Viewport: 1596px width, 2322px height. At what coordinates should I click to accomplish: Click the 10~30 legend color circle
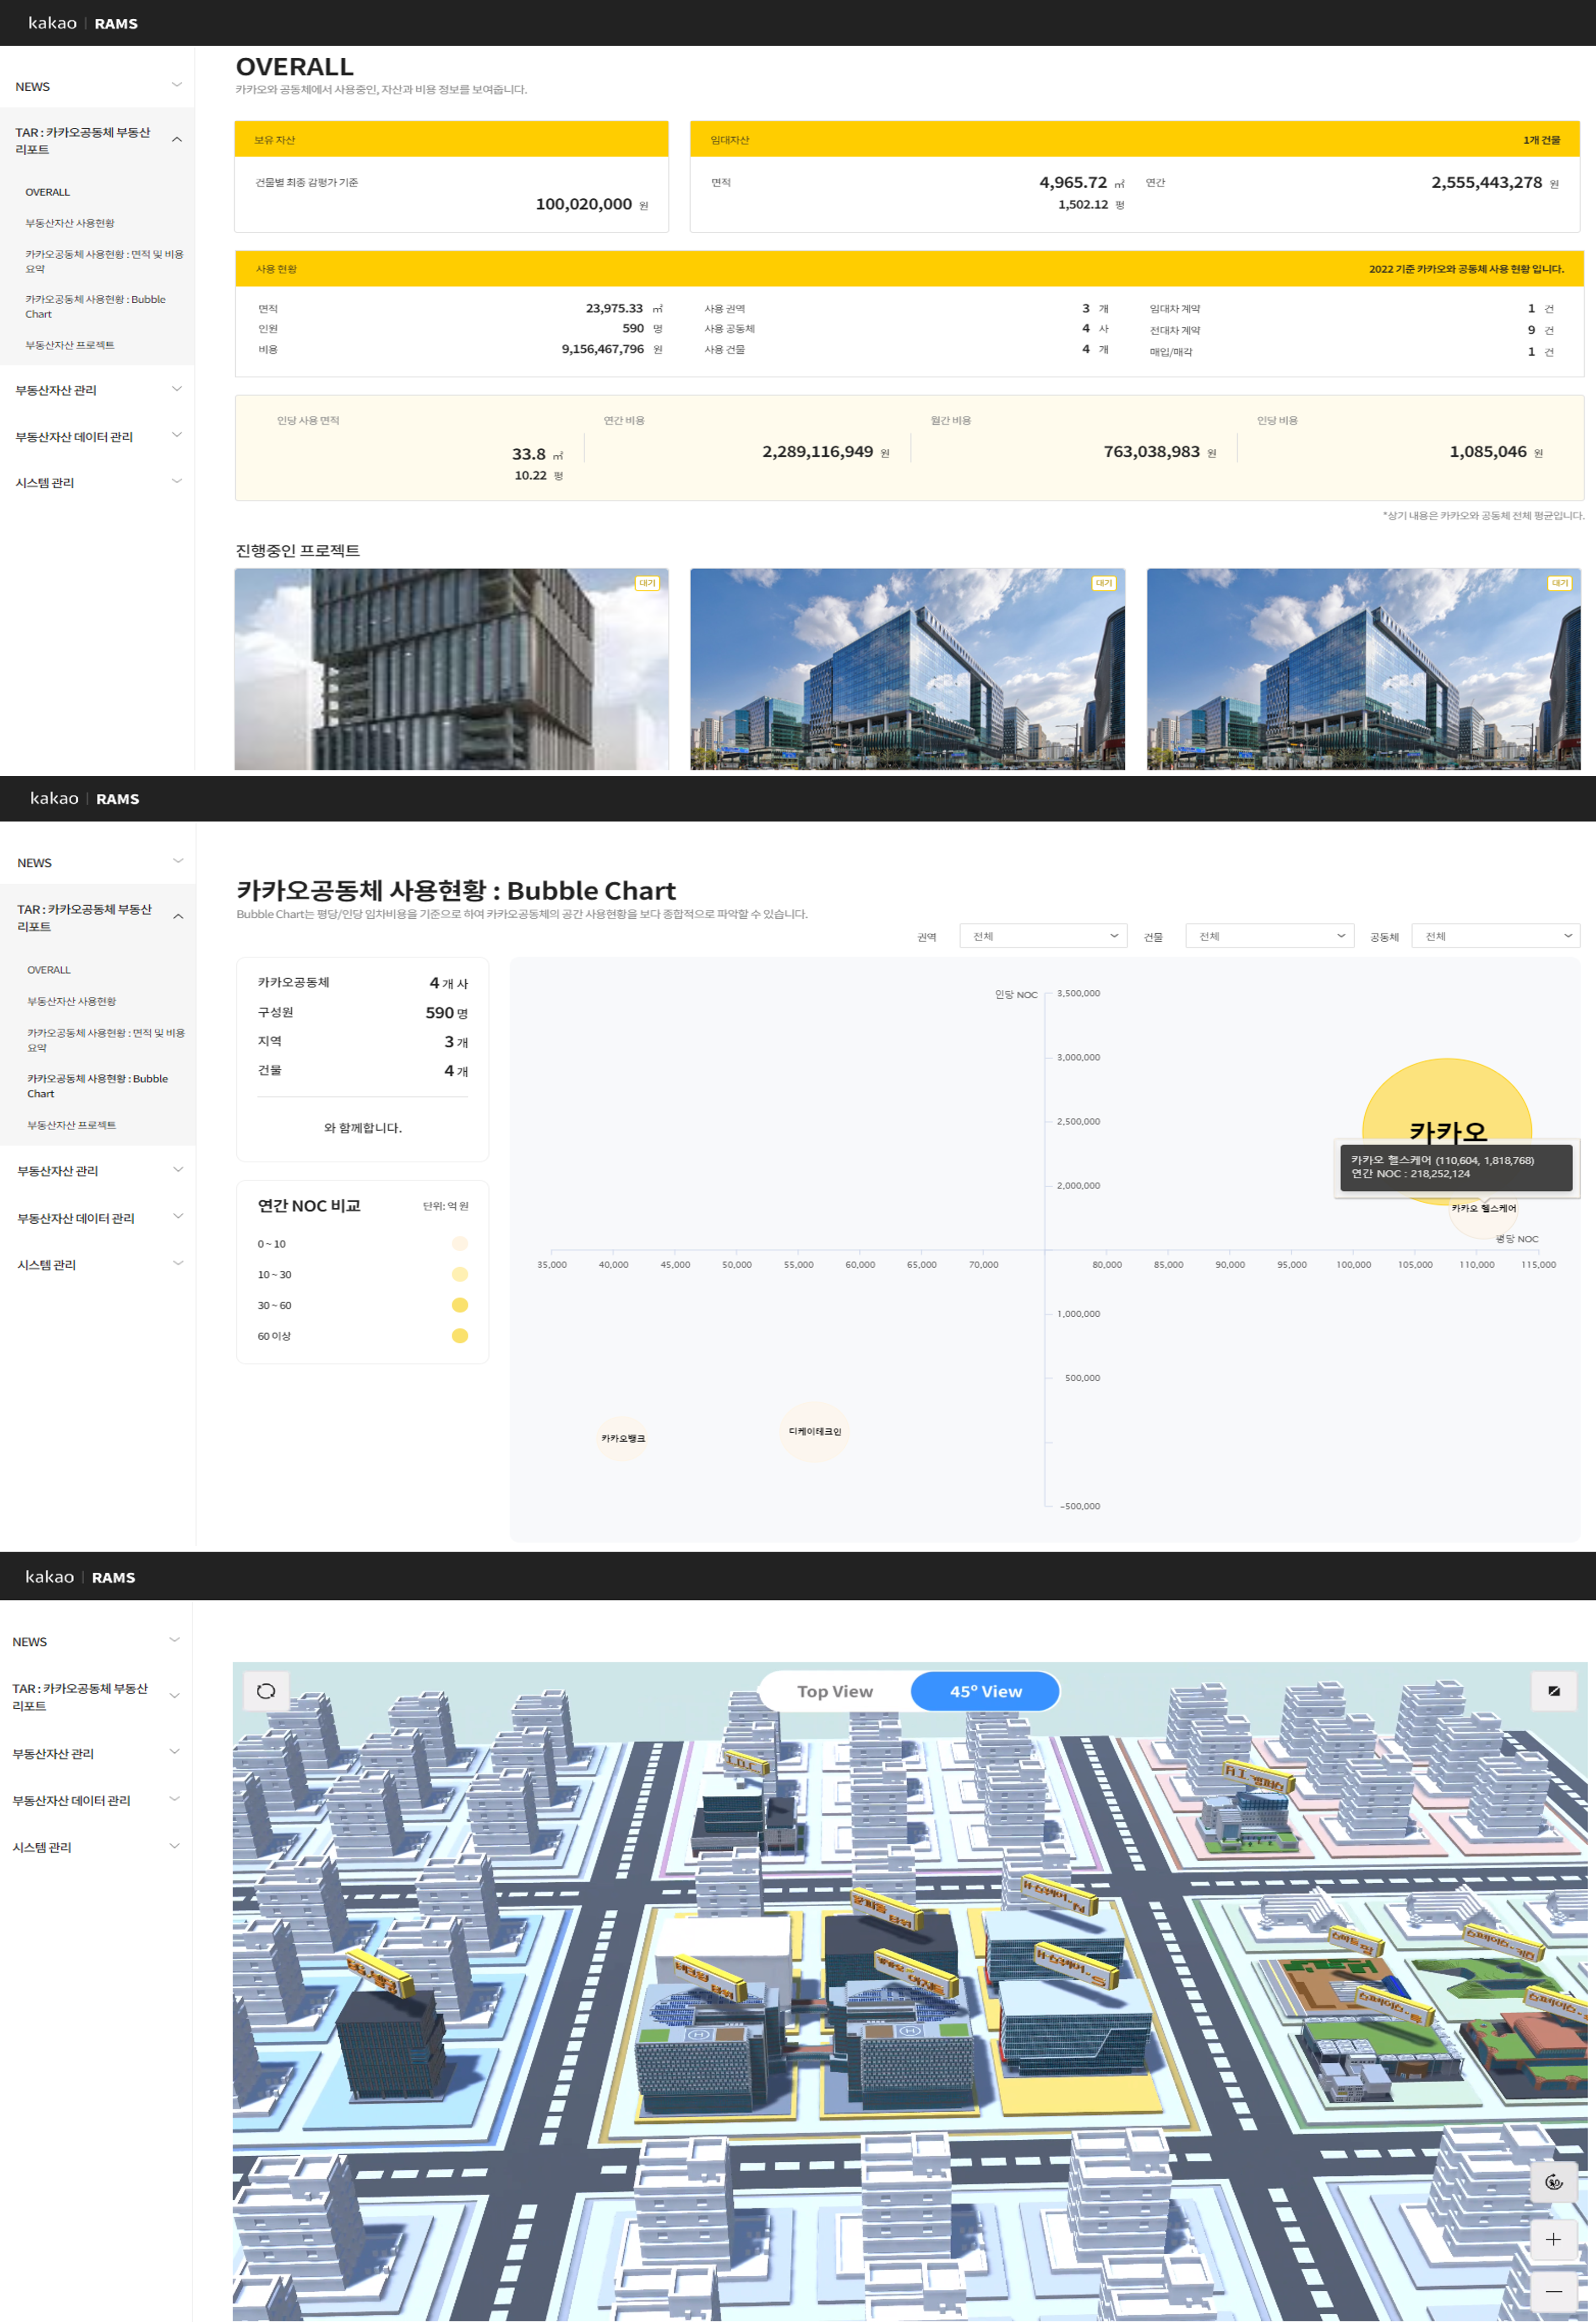click(460, 1274)
